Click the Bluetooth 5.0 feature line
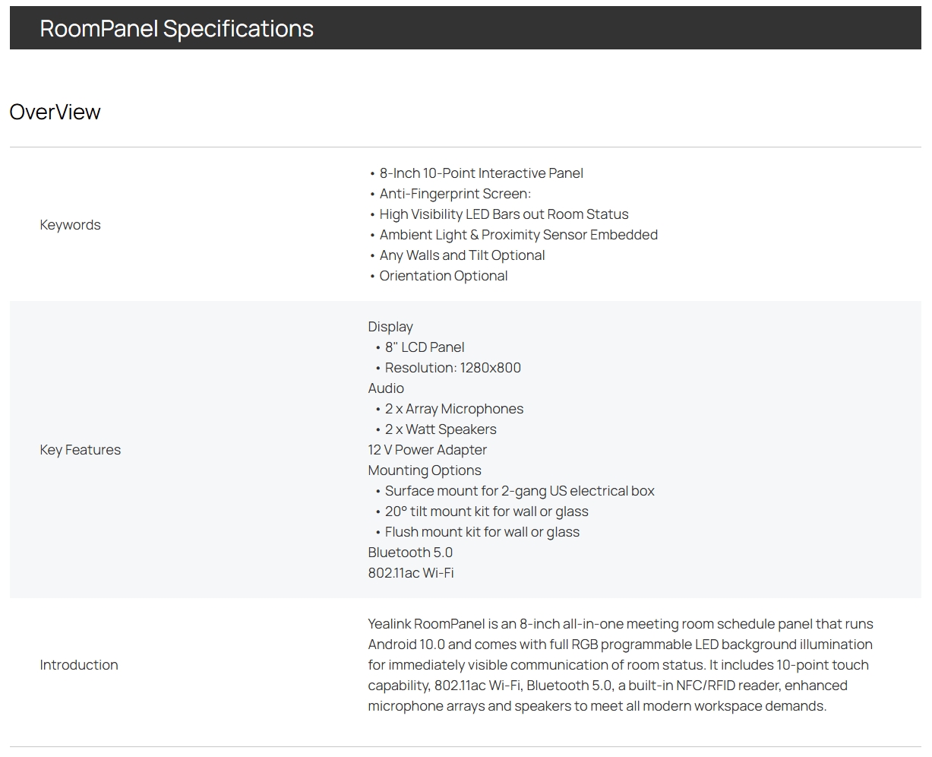This screenshot has width=932, height=757. click(410, 553)
